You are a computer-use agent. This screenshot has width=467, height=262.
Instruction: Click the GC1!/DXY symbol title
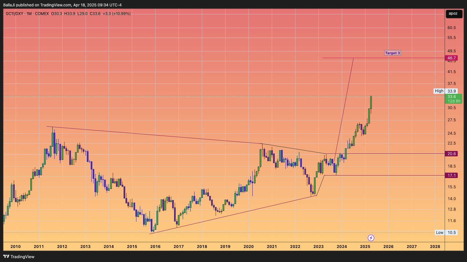14,14
